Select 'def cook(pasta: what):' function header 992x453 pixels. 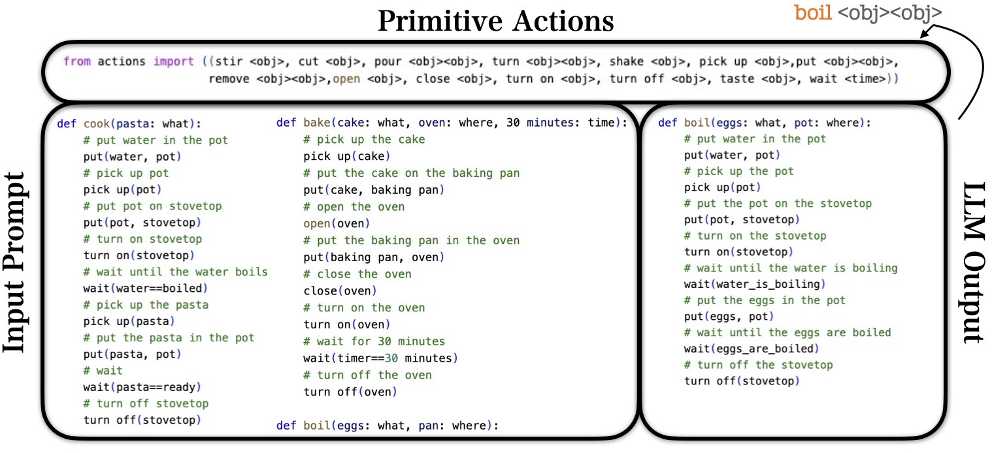[x=120, y=123]
